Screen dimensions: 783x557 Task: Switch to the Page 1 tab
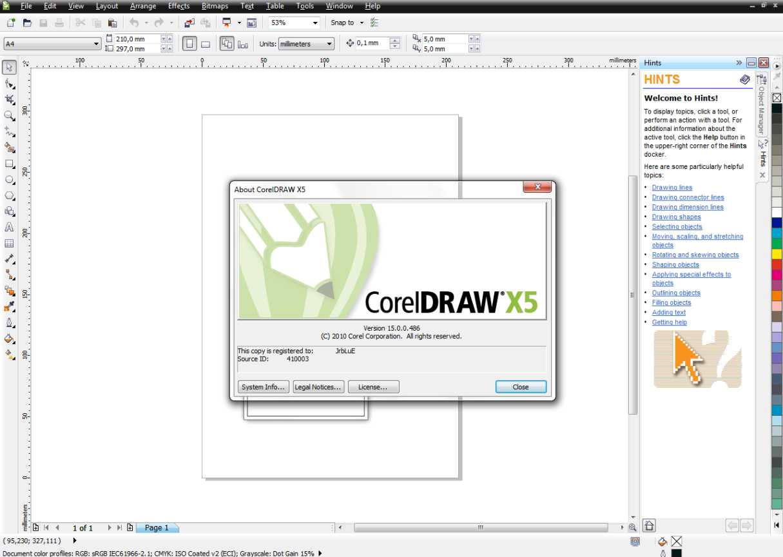[x=157, y=527]
